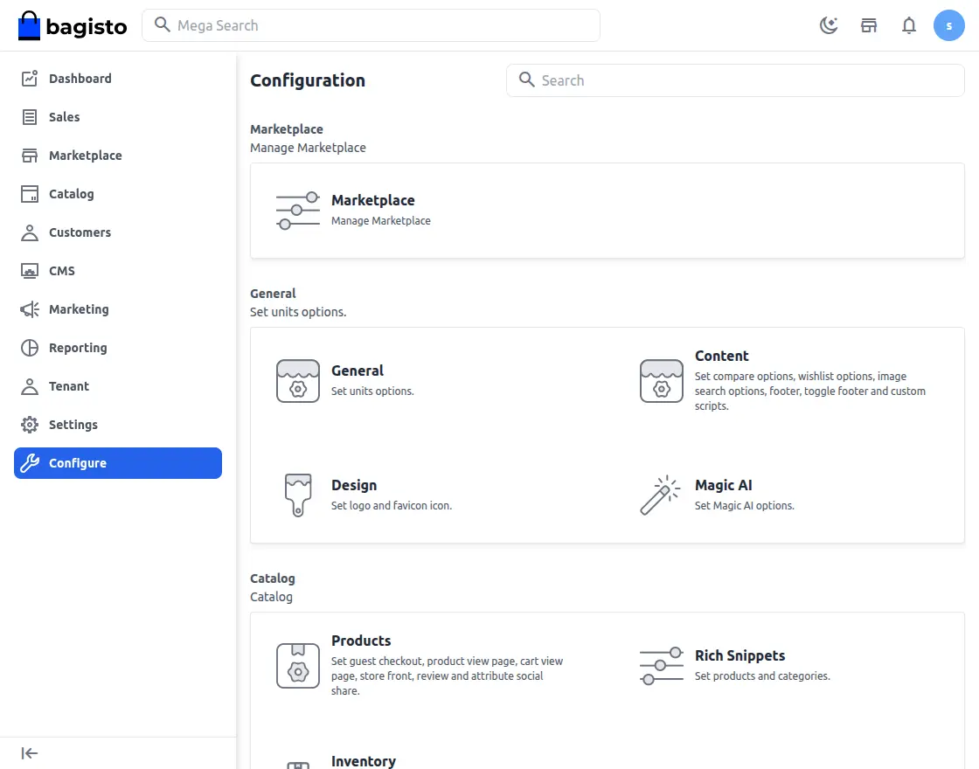Select CMS in the sidebar

(60, 270)
